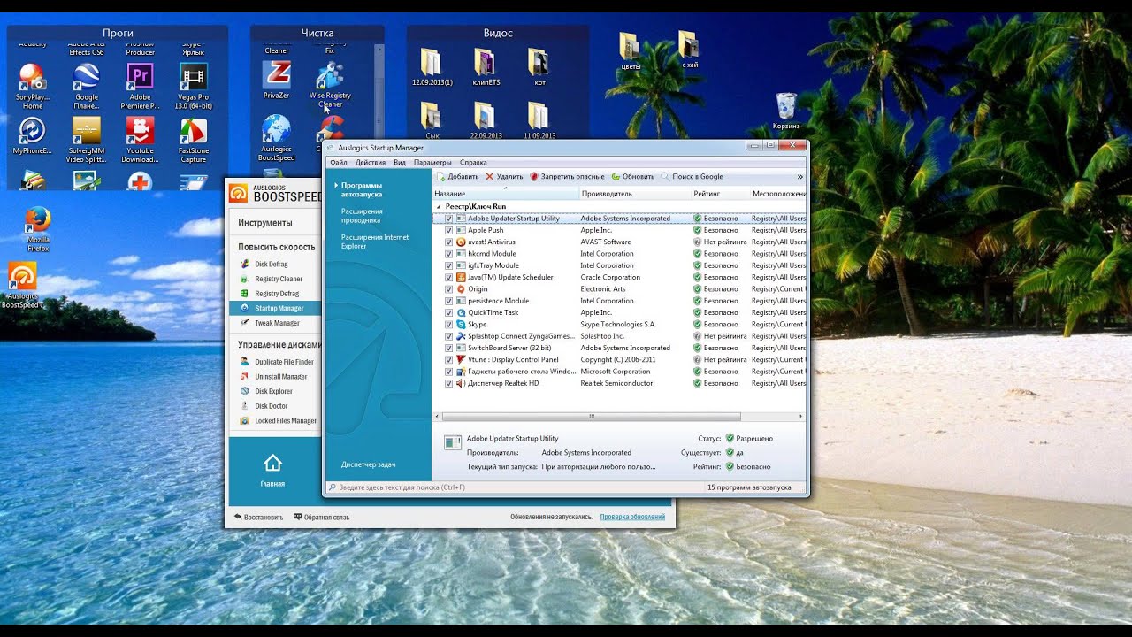Uncheck avast! Antivirus startup checkbox
The width and height of the screenshot is (1132, 637).
[x=449, y=242]
